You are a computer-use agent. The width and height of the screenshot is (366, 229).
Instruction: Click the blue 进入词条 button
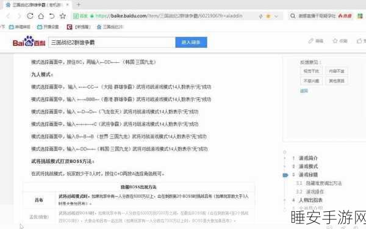tap(191, 42)
